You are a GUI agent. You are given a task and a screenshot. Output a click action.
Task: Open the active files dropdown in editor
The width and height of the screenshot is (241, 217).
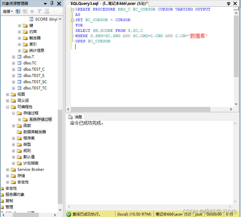coord(229,4)
